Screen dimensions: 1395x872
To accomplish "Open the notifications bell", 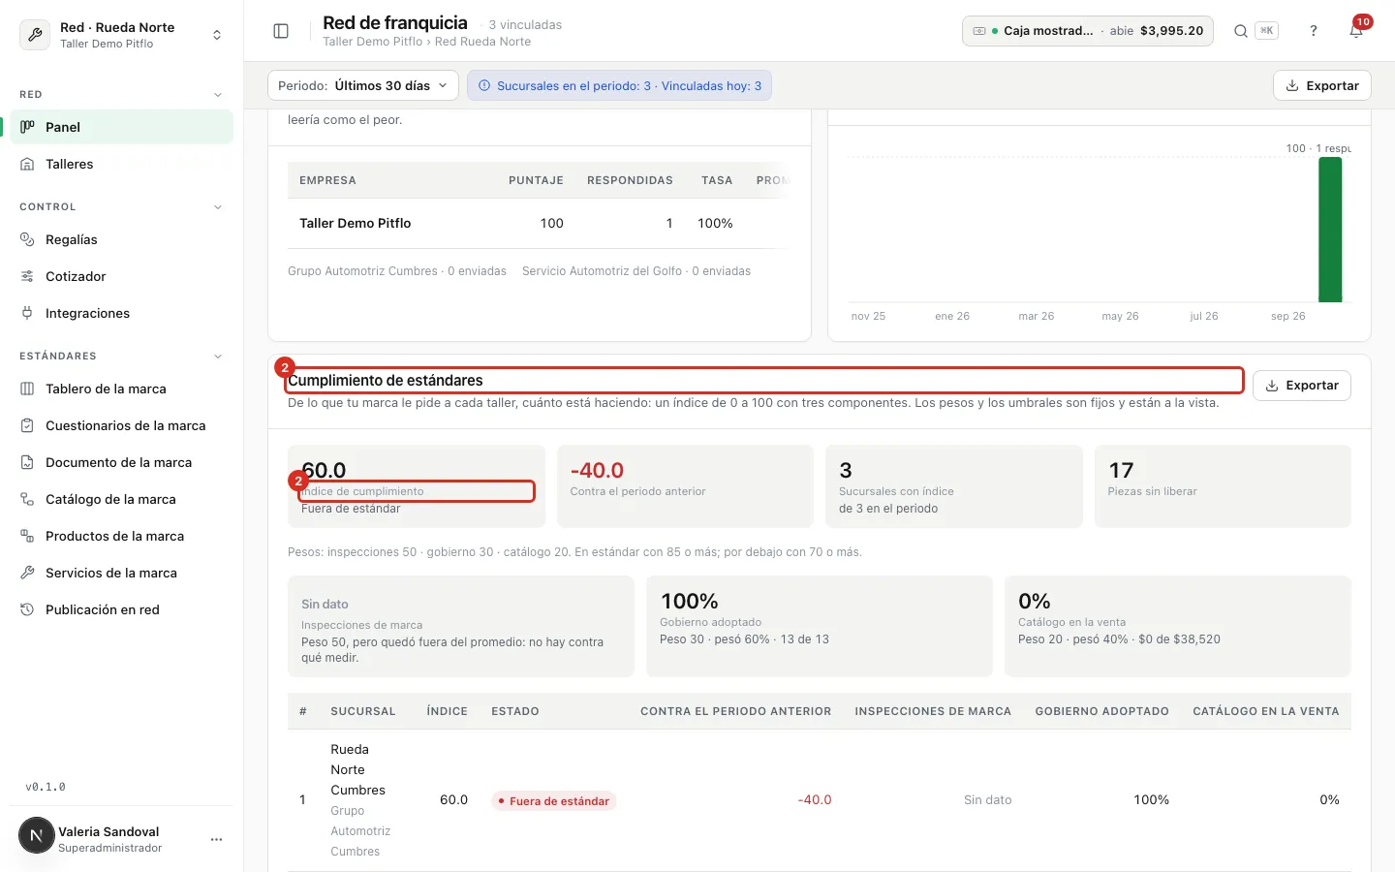I will pos(1356,31).
